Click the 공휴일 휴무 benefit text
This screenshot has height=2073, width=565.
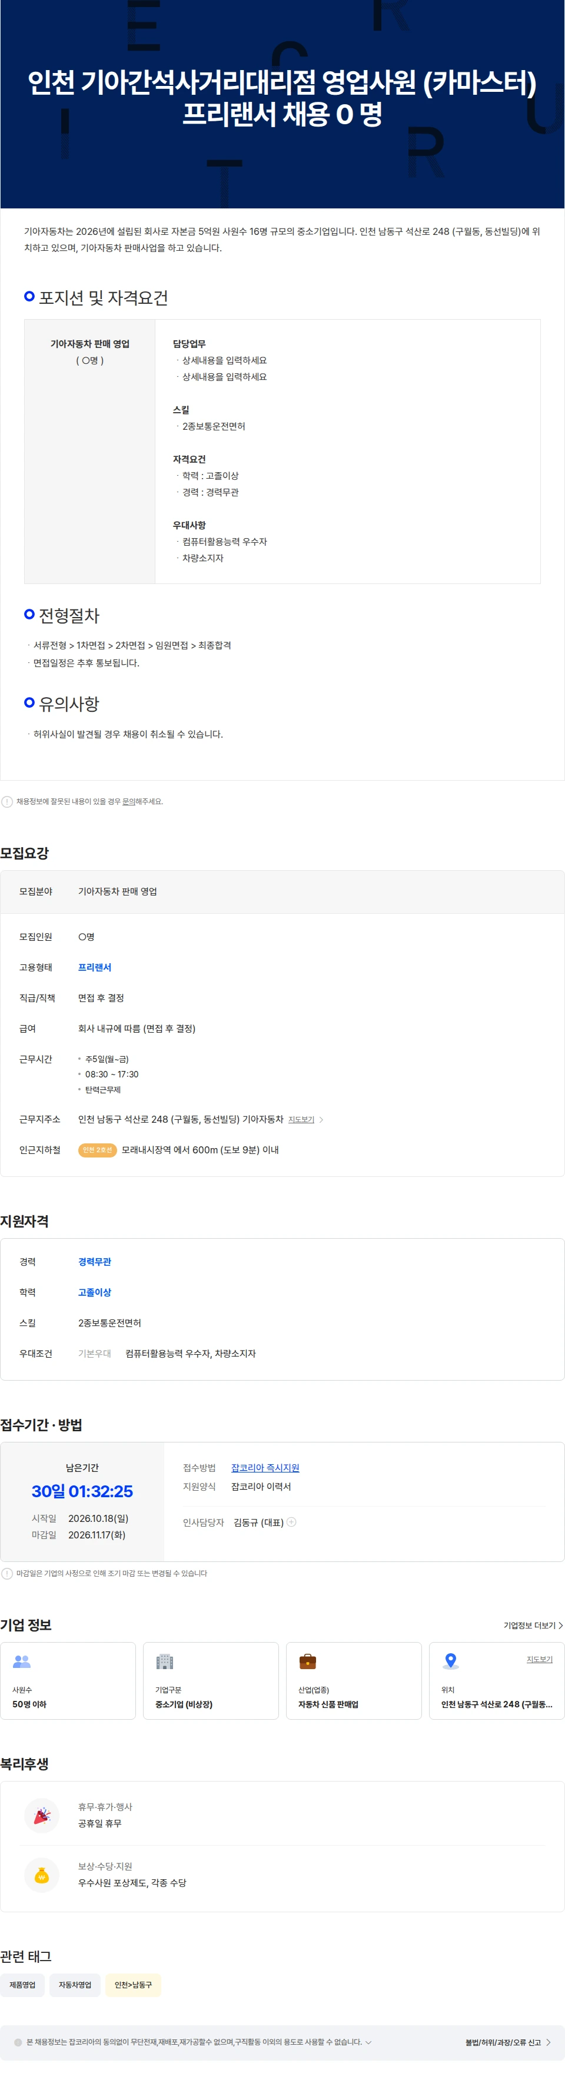tap(100, 1823)
